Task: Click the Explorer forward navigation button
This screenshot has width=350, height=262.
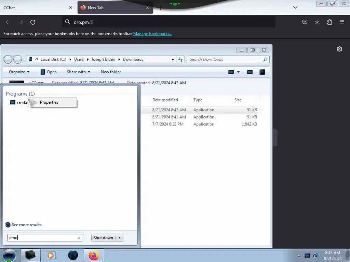Action: point(17,59)
